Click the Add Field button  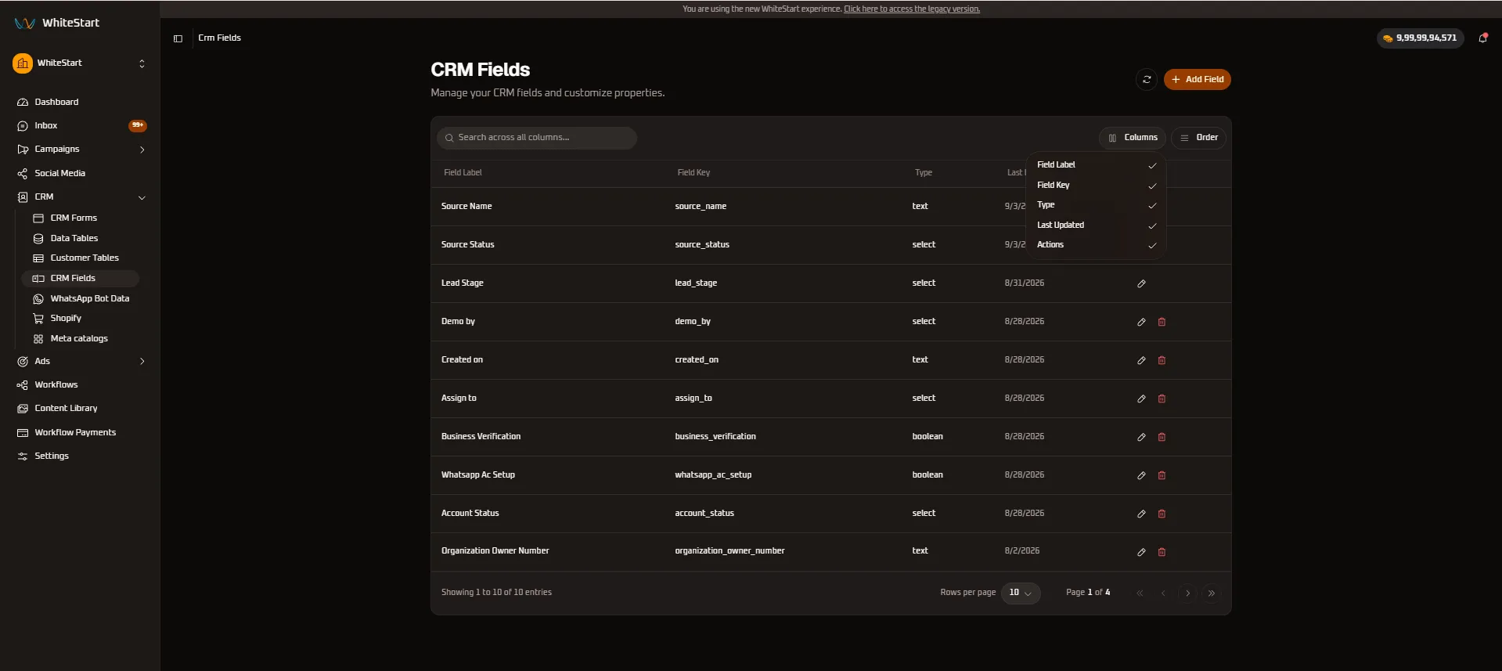(1198, 79)
